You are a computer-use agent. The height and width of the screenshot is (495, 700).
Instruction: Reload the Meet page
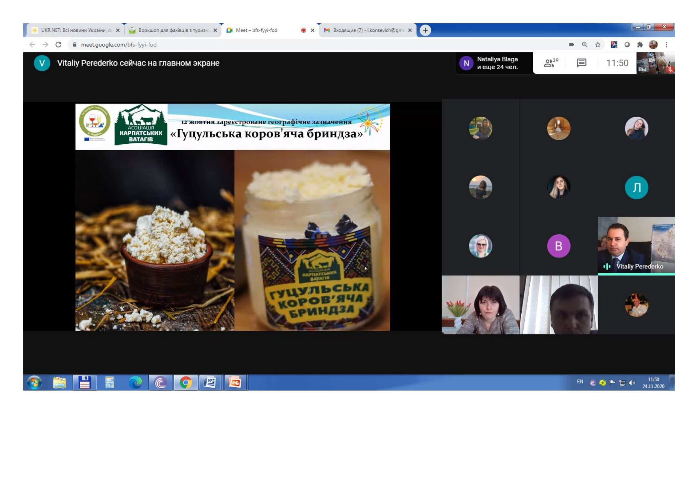click(59, 45)
